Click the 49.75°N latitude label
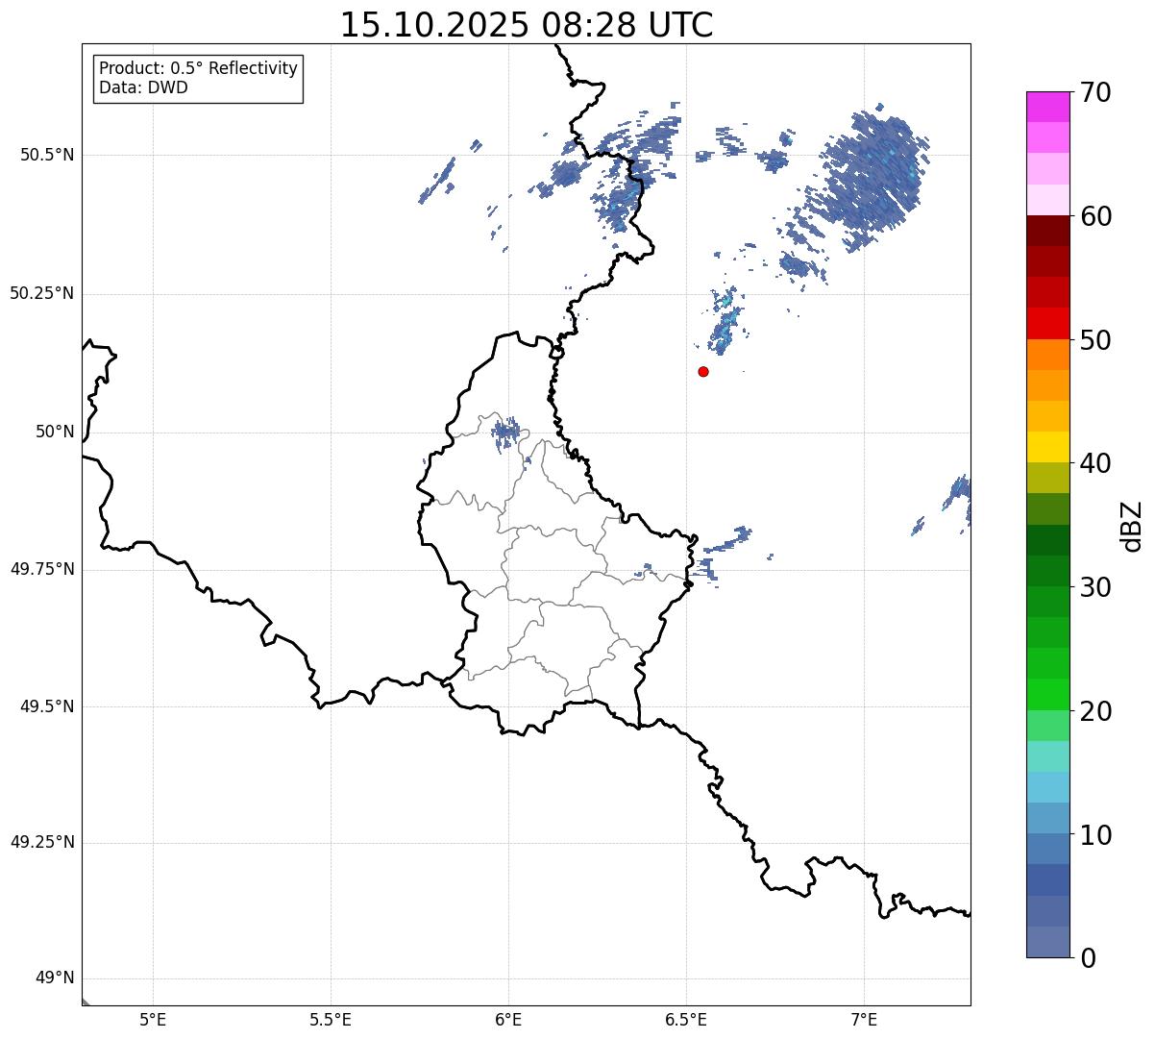1155x1039 pixels. point(42,569)
